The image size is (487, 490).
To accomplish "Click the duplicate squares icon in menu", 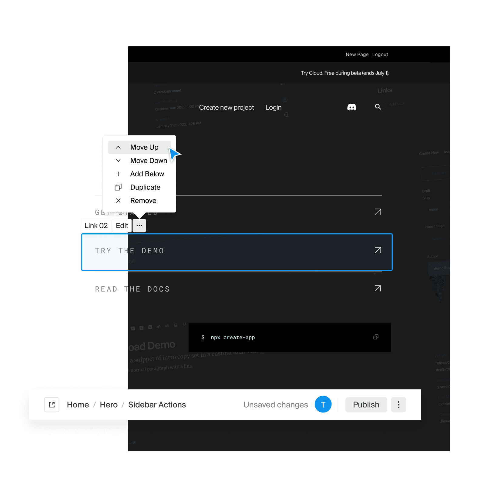I will (118, 187).
